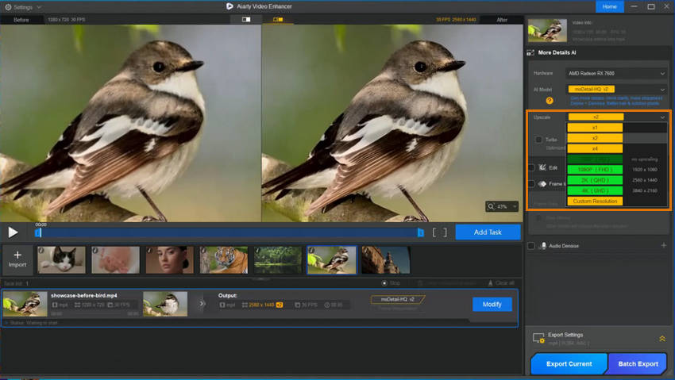This screenshot has width=675, height=380.
Task: Play the video preview
Action: pyautogui.click(x=13, y=232)
